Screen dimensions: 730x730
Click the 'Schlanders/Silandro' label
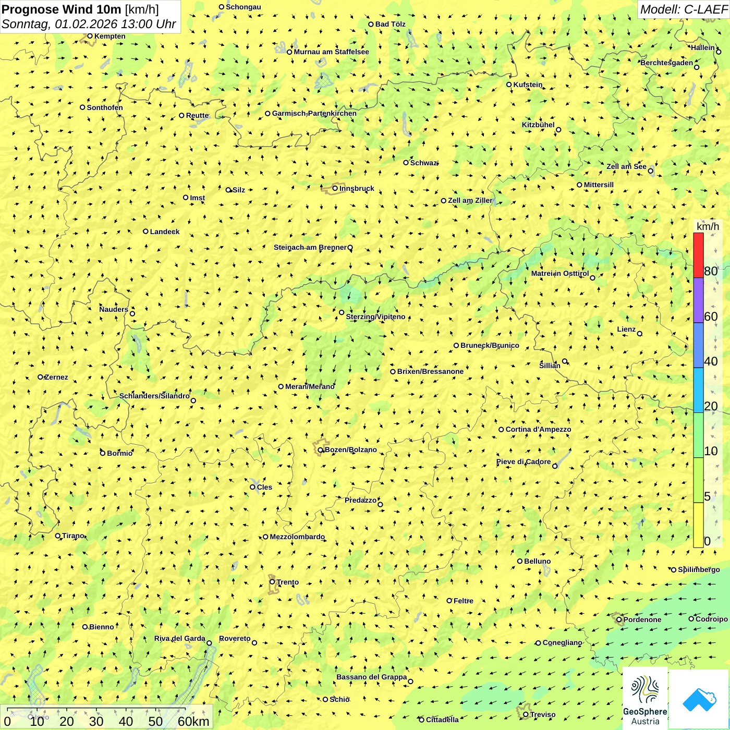[155, 396]
